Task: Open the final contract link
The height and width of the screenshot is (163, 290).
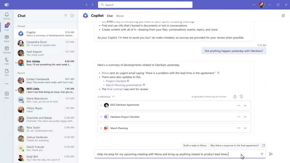Action: click(x=115, y=89)
